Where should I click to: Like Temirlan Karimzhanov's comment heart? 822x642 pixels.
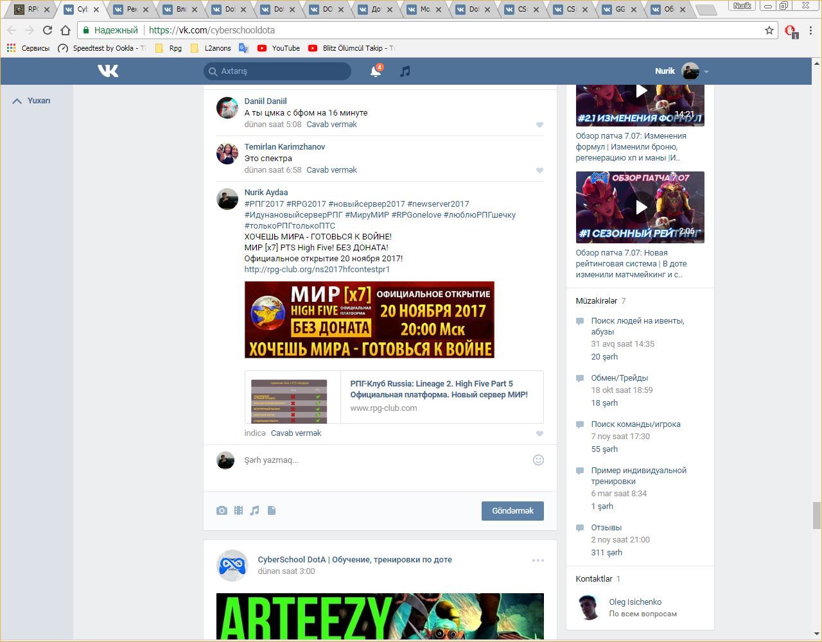coord(539,170)
